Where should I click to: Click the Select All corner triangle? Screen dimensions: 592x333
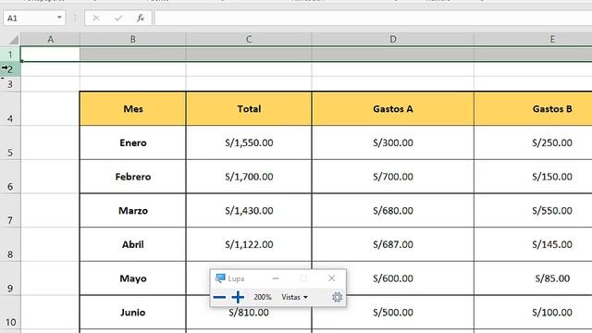14,39
